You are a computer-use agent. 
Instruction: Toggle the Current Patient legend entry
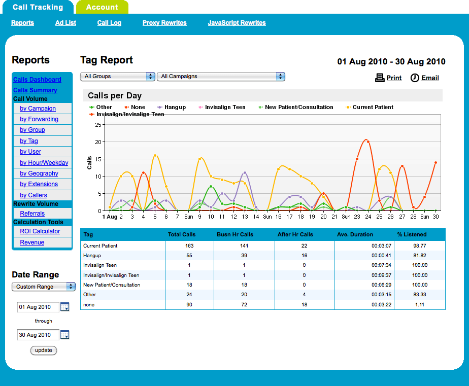tap(373, 107)
